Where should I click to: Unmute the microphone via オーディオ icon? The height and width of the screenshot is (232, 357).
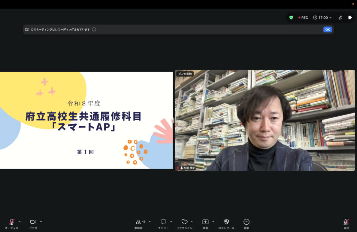(12, 222)
